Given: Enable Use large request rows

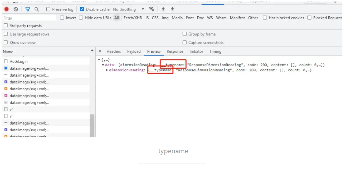Looking at the screenshot, I should (6, 34).
